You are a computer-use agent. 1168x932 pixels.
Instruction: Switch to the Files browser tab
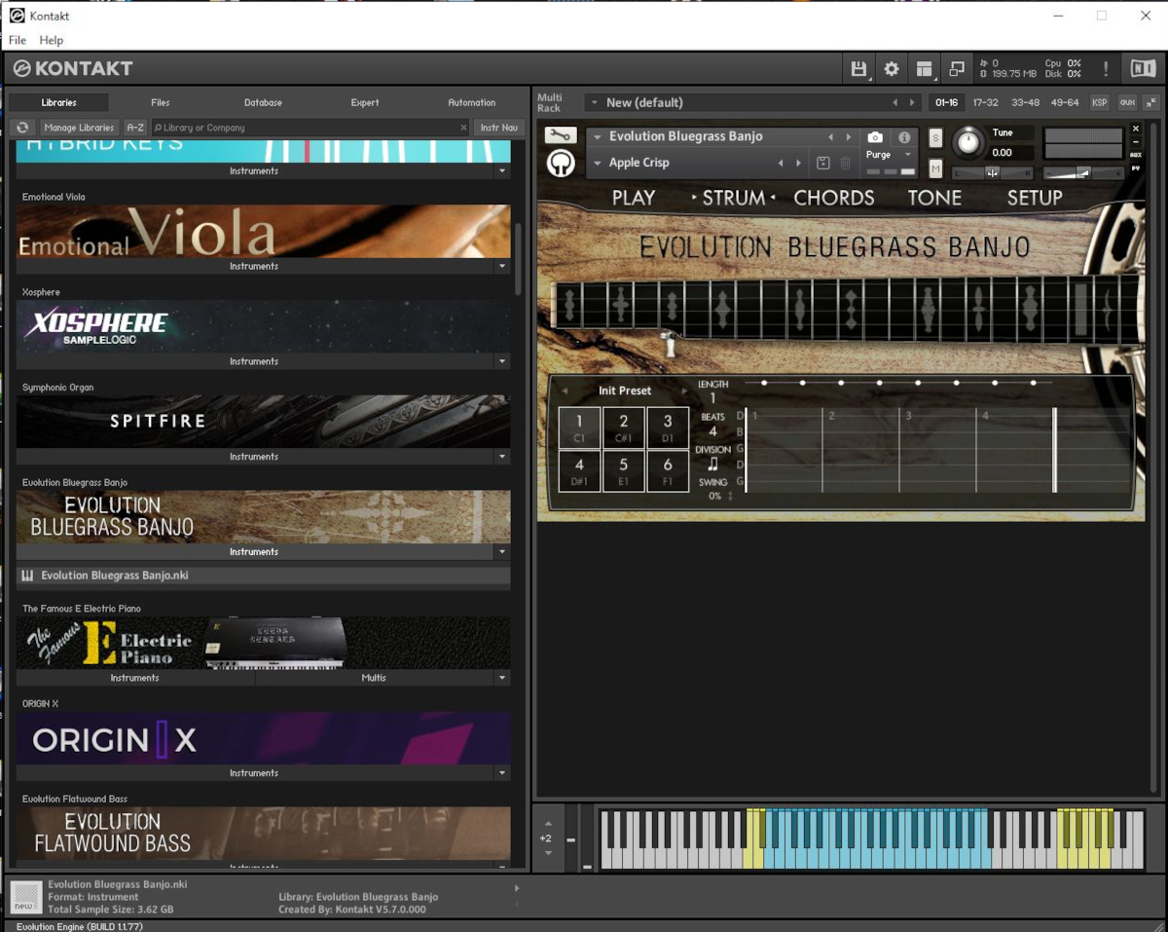pos(161,102)
